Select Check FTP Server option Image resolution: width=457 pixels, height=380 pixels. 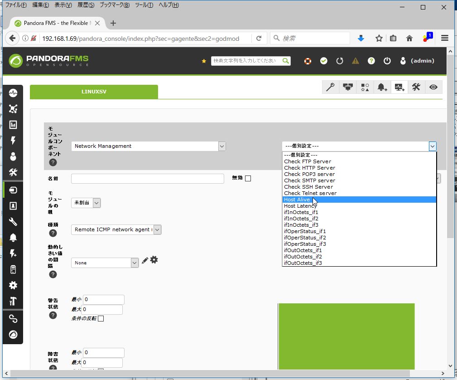click(359, 162)
